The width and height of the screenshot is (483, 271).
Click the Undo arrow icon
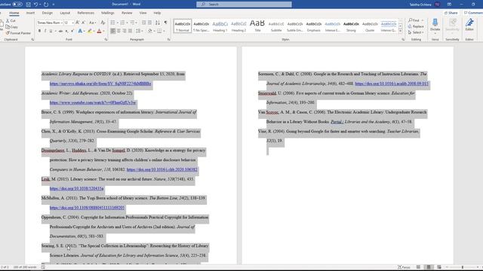point(35,5)
